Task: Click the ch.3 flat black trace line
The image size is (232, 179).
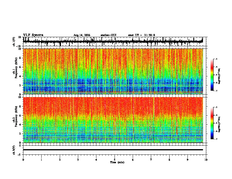Action: (113, 150)
